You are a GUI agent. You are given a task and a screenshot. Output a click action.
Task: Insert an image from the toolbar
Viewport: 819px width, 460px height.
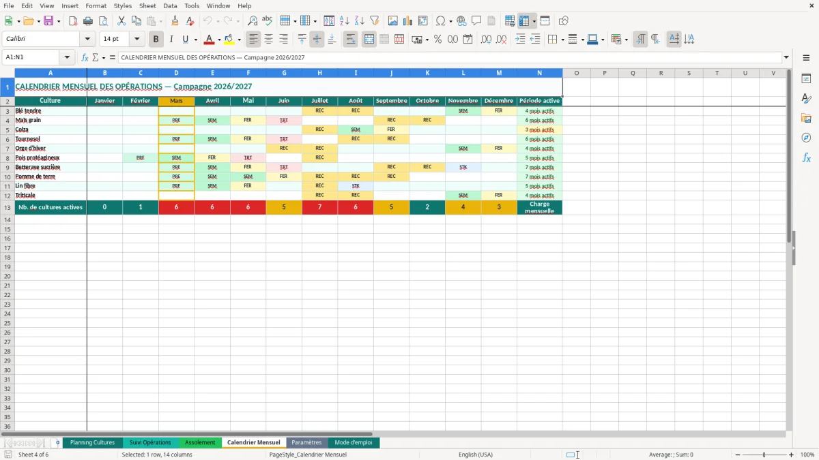click(x=393, y=21)
